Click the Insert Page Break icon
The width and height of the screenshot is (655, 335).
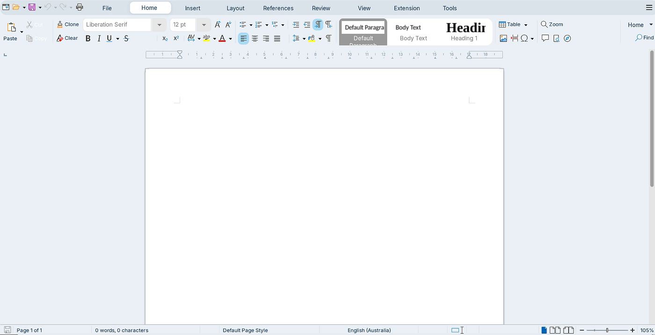[x=514, y=38]
